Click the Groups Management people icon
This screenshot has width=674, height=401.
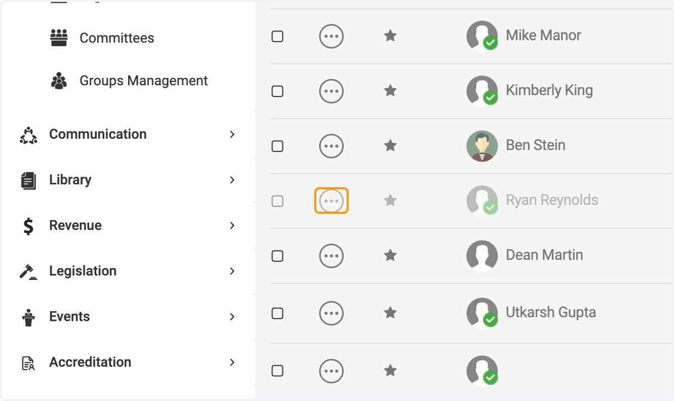[x=59, y=81]
